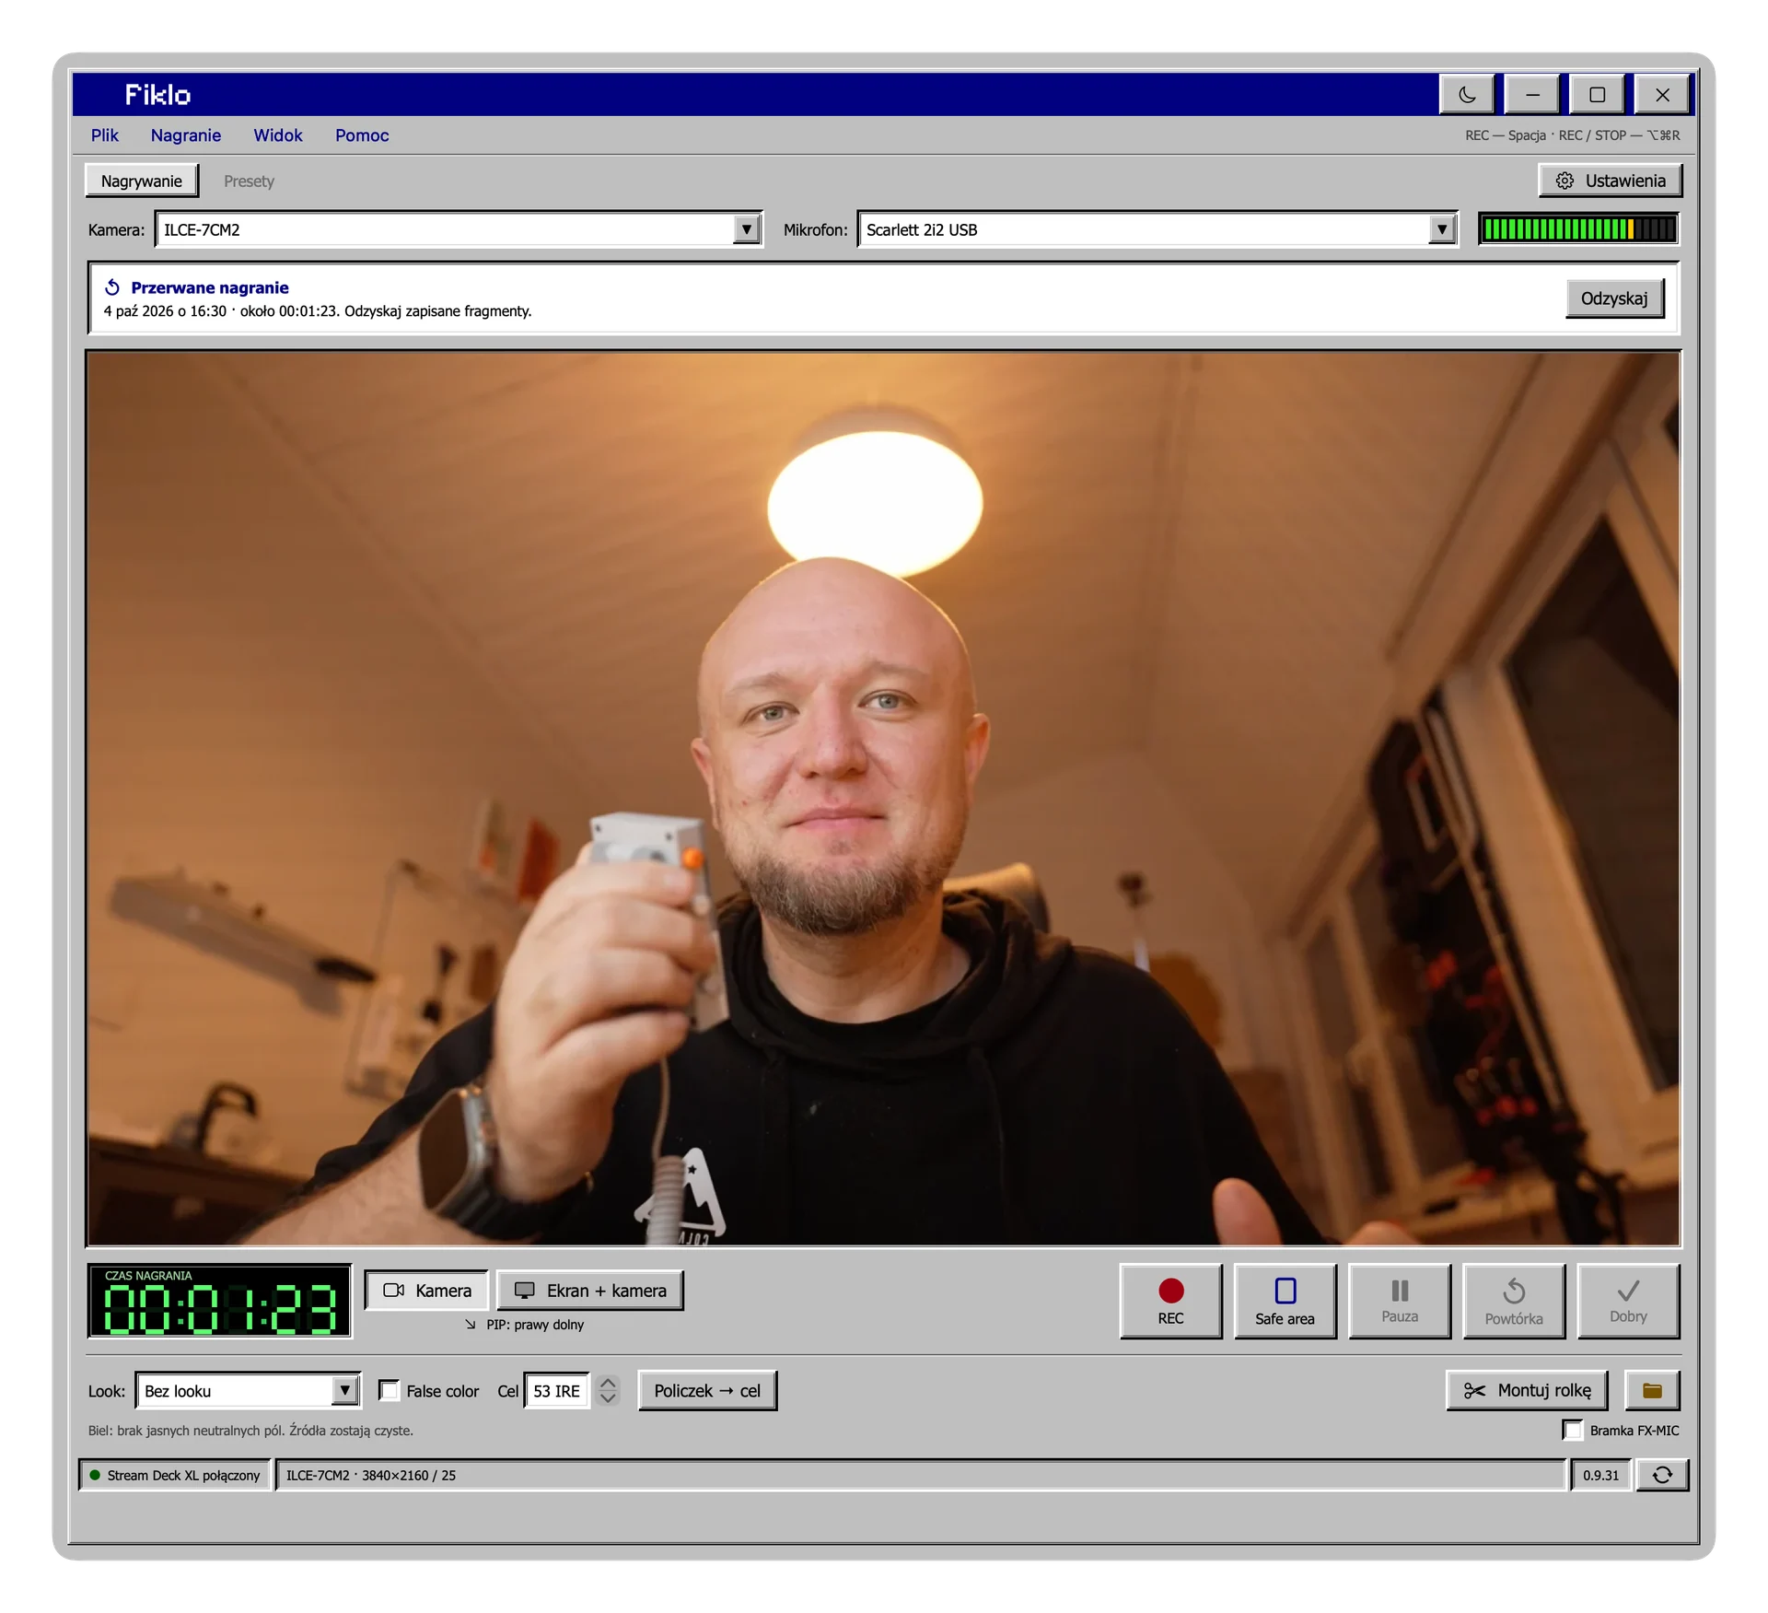Image resolution: width=1768 pixels, height=1613 pixels.
Task: Enable False color checkbox
Action: (389, 1390)
